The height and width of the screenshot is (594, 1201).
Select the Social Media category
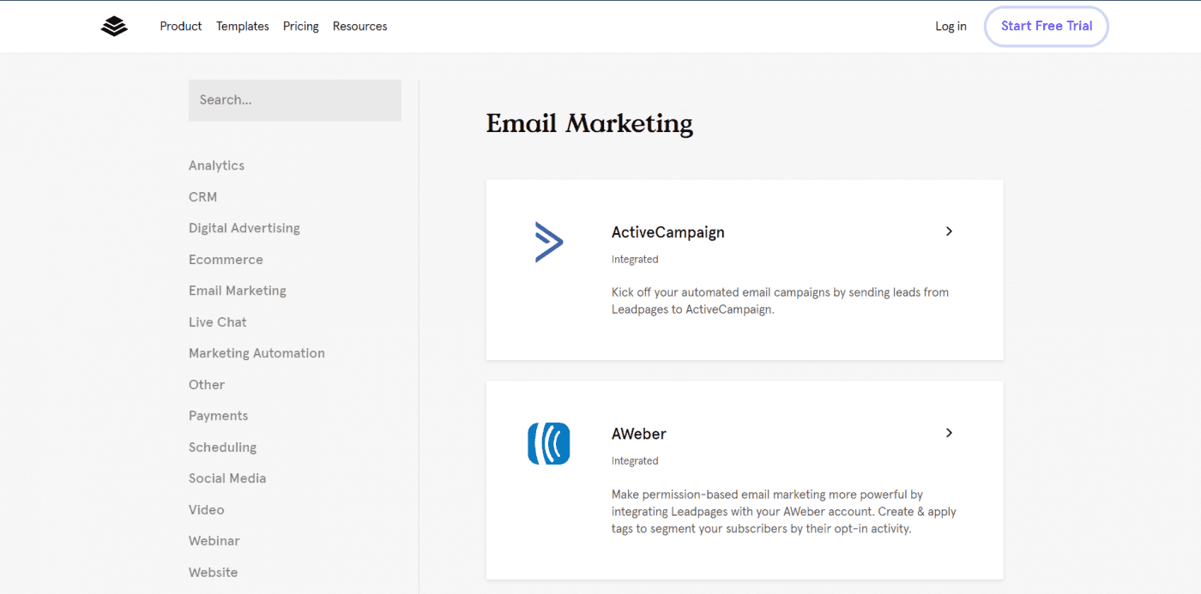coord(227,478)
